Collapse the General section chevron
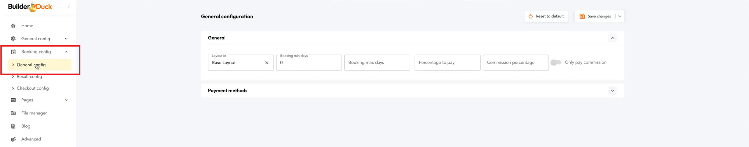 click(x=613, y=38)
